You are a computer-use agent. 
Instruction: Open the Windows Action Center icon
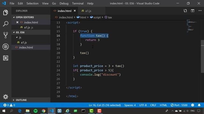[x=199, y=111]
